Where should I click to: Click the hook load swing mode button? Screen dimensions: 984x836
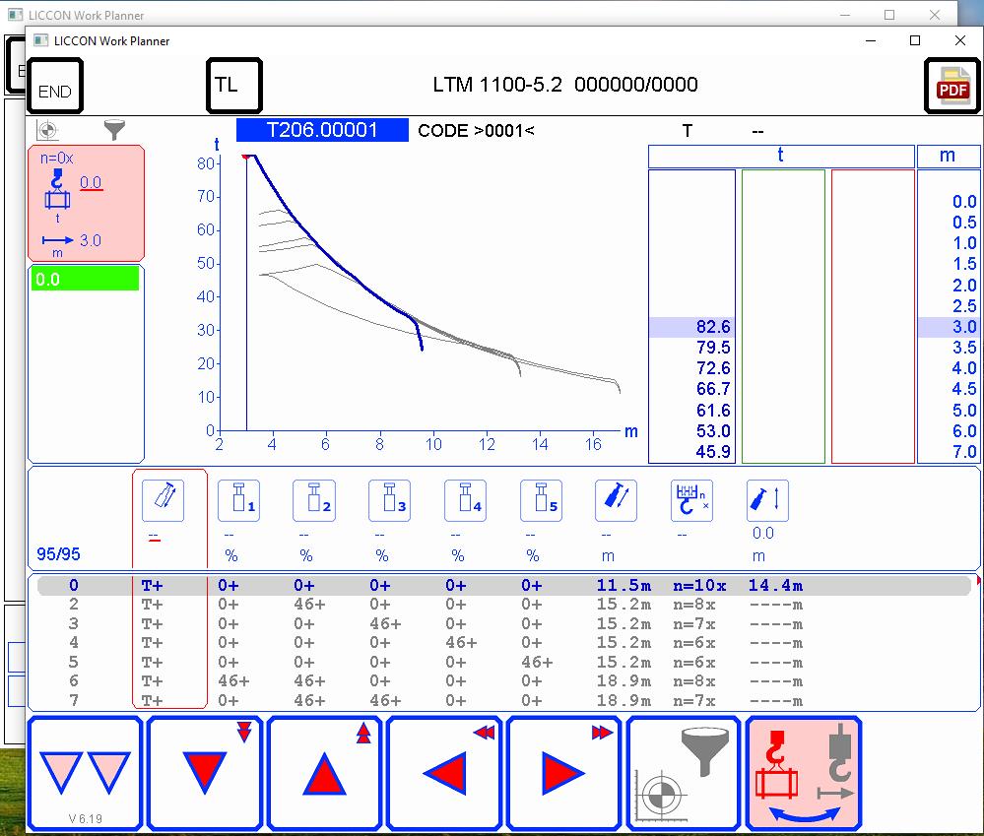click(x=804, y=773)
